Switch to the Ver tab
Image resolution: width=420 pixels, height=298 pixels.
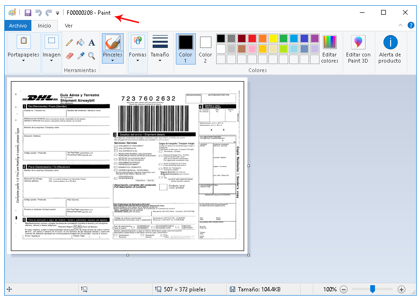[x=69, y=26]
